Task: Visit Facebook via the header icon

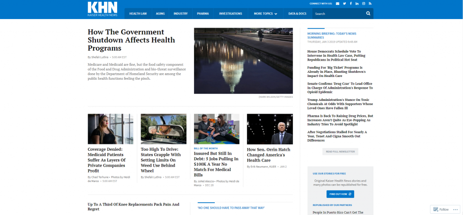Action: pyautogui.click(x=350, y=3)
